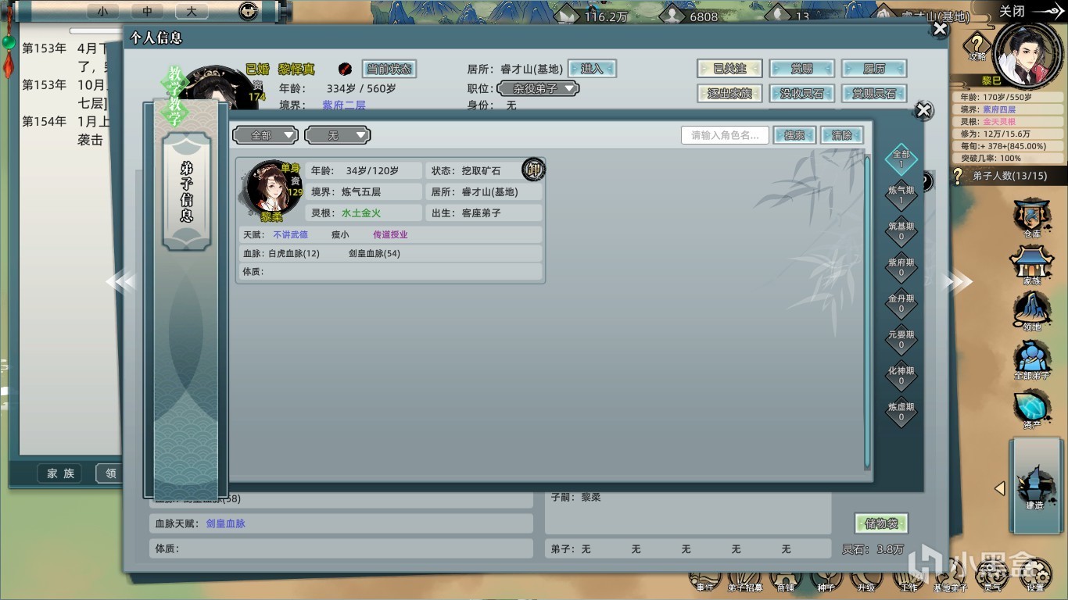1068x600 pixels.
Task: Close the 弟子信息 disciple list popup
Action: point(923,110)
